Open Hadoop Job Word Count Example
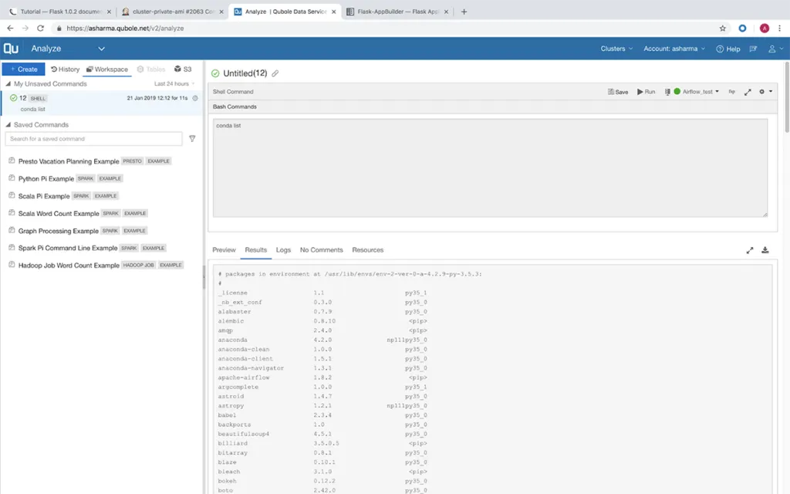The height and width of the screenshot is (494, 790). 69,266
